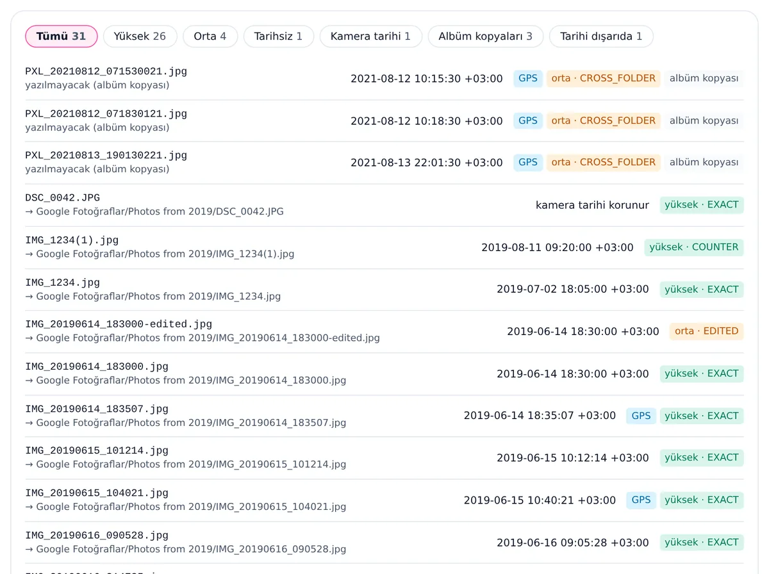The height and width of the screenshot is (574, 769).
Task: Click yüksek · EXACT badge on IMG_20190616_090528.jpg row
Action: point(702,542)
